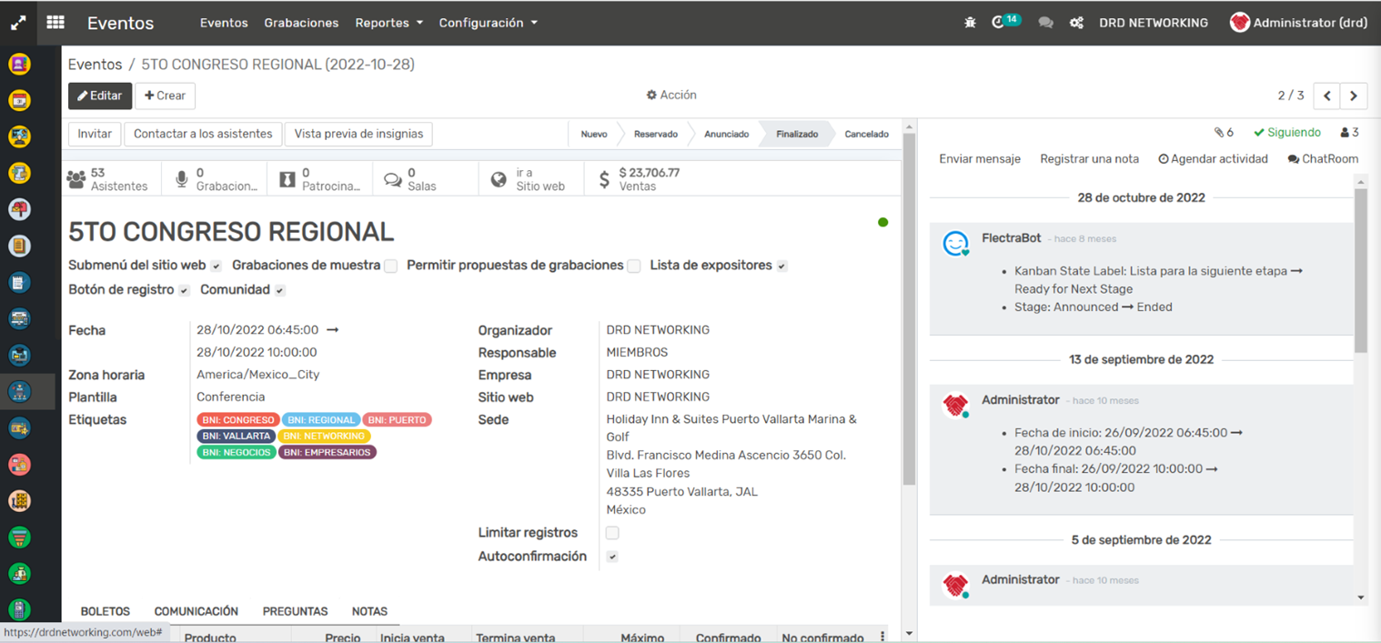Image resolution: width=1381 pixels, height=643 pixels.
Task: Click the debug bug icon in top bar
Action: 970,23
